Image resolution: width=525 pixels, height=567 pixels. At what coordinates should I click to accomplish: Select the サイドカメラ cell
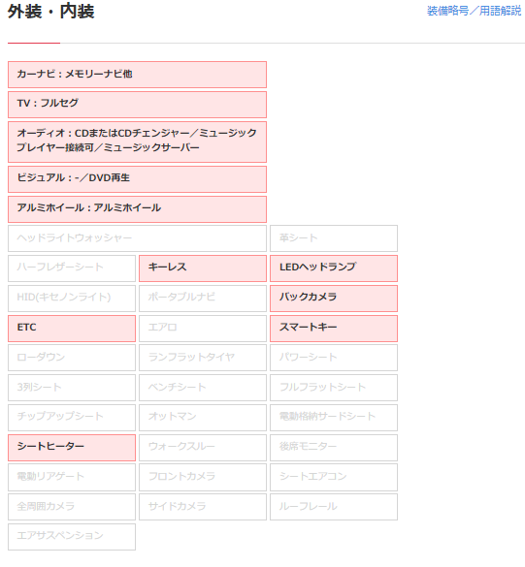(203, 507)
